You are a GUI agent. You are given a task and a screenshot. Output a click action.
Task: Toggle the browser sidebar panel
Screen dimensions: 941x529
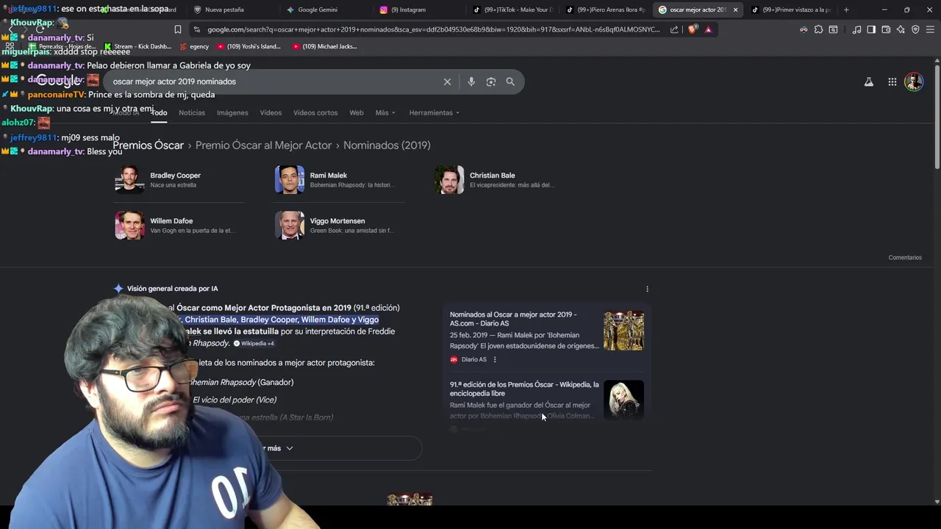(871, 29)
